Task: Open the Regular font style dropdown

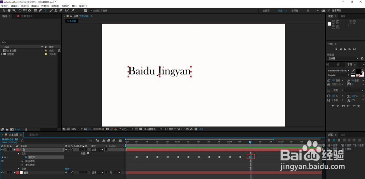Action: point(338,75)
